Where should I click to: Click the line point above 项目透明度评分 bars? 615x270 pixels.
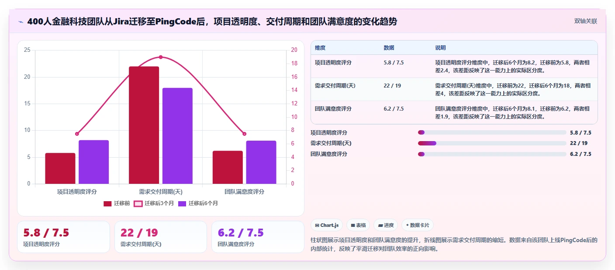pos(77,134)
